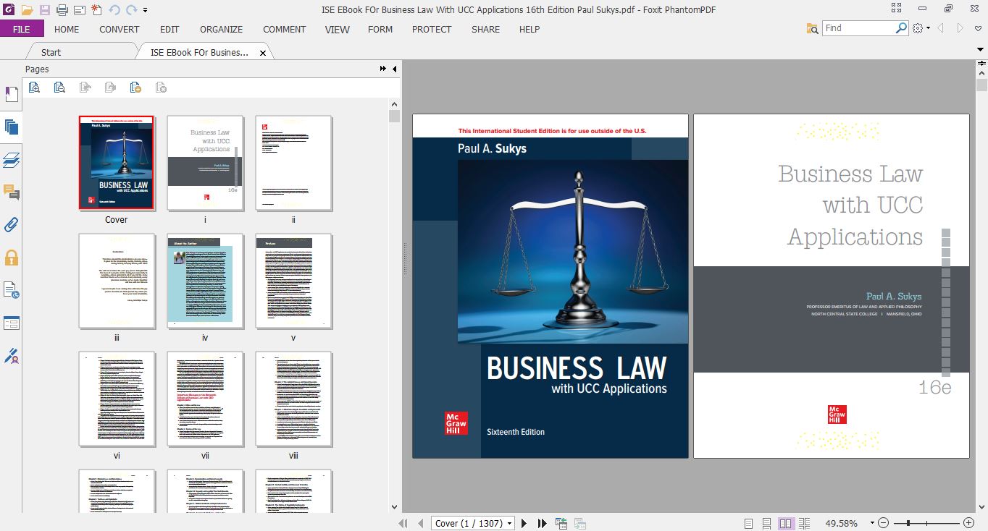The width and height of the screenshot is (988, 531).
Task: Expand the Pages panel with double arrow
Action: pyautogui.click(x=383, y=69)
